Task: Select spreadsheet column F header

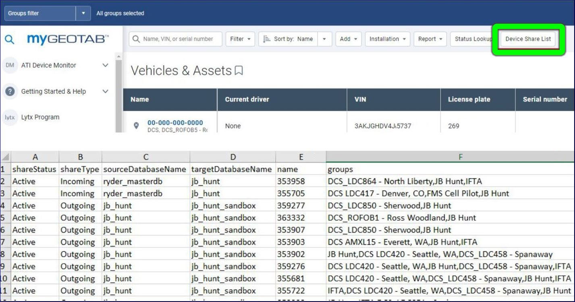Action: point(450,157)
